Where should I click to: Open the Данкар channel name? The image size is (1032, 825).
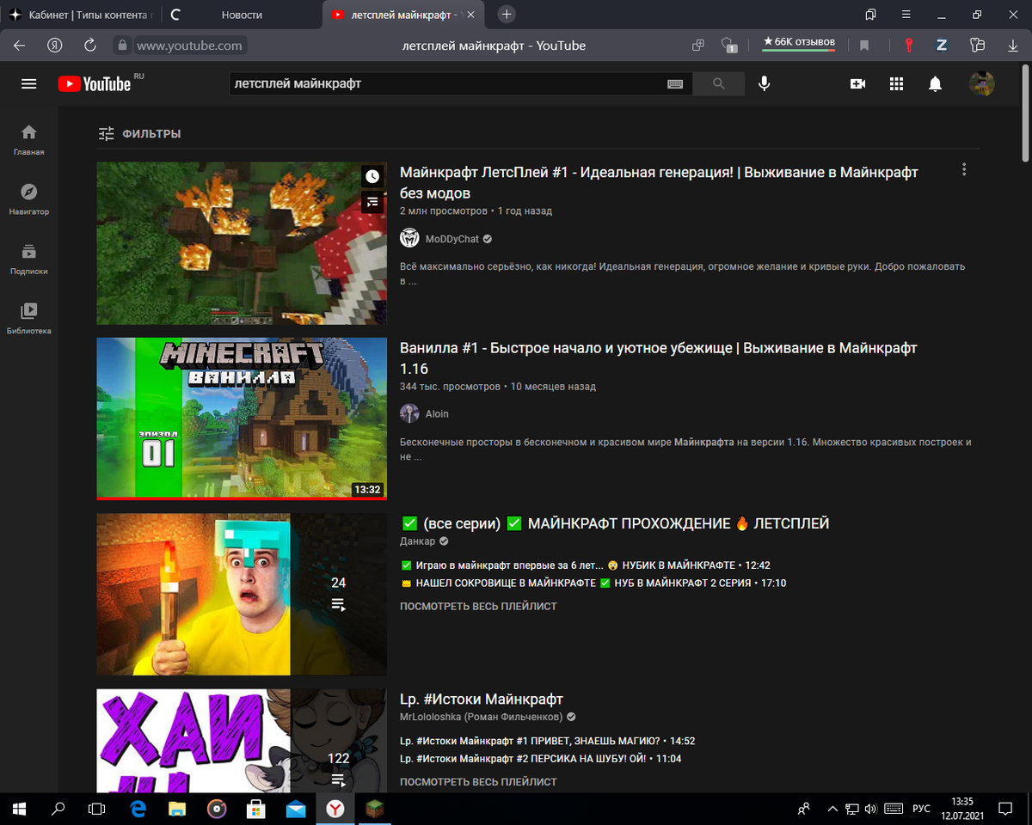point(418,541)
